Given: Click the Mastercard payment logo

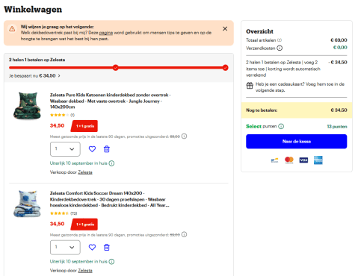Looking at the screenshot, I should [289, 160].
